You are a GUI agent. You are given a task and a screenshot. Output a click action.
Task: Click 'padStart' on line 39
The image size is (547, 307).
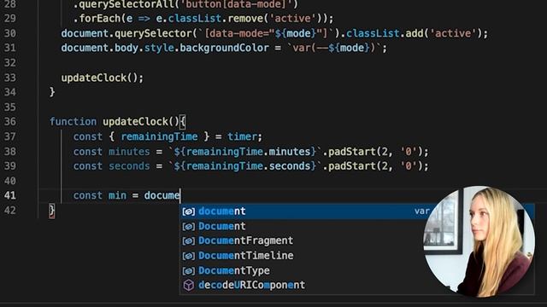(351, 166)
